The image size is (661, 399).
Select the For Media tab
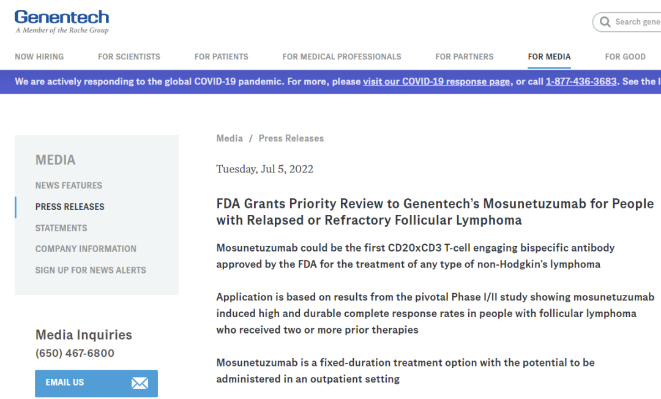pyautogui.click(x=549, y=57)
